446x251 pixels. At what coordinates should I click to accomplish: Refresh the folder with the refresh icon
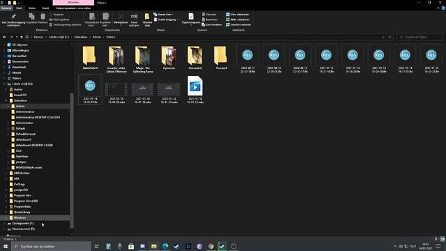[x=390, y=37]
